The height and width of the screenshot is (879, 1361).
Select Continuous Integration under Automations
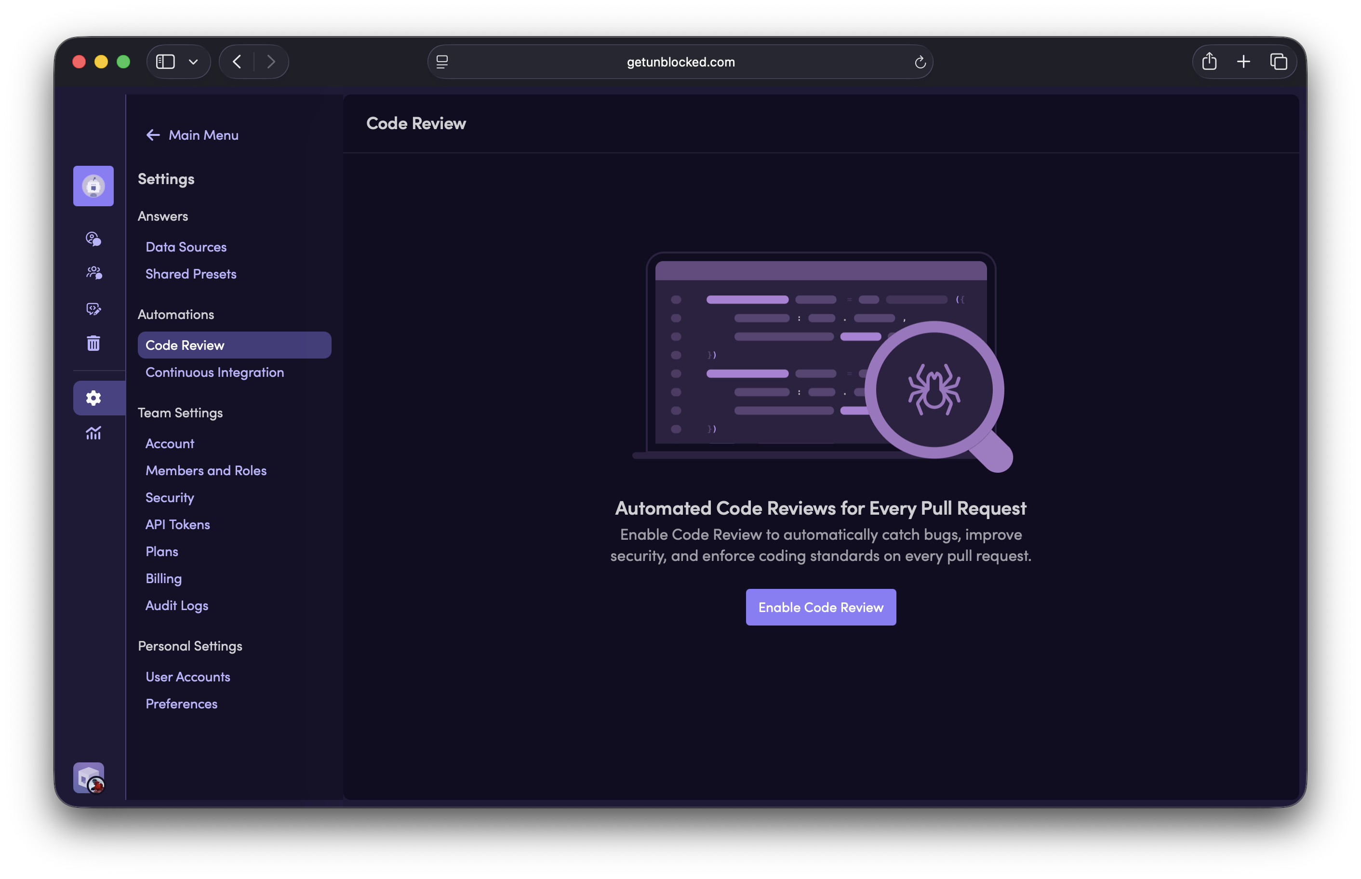coord(214,372)
